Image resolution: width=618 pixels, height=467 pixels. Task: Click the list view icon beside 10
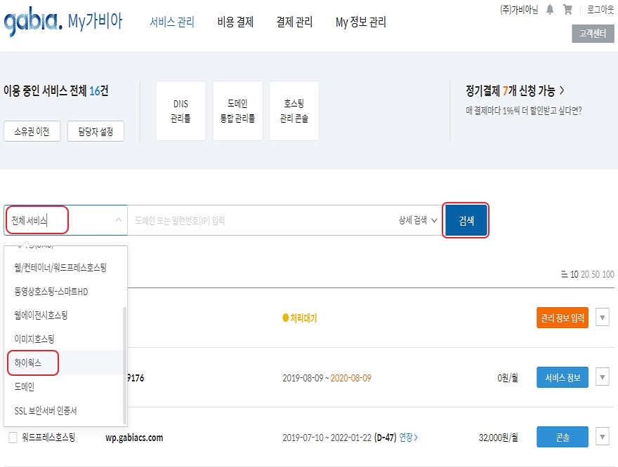[x=565, y=274]
